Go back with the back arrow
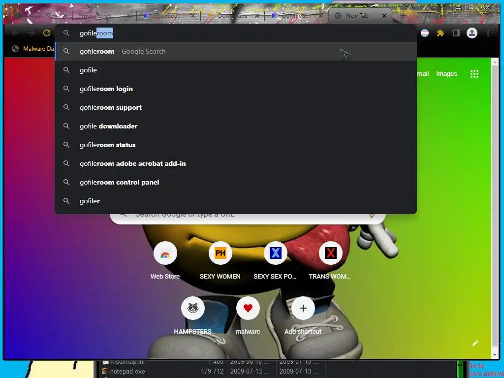Image resolution: width=504 pixels, height=378 pixels. [15, 33]
